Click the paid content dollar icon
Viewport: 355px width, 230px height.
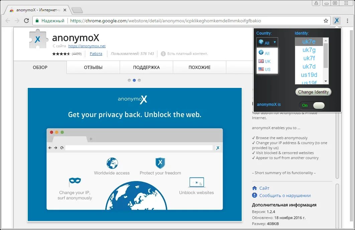[163, 54]
